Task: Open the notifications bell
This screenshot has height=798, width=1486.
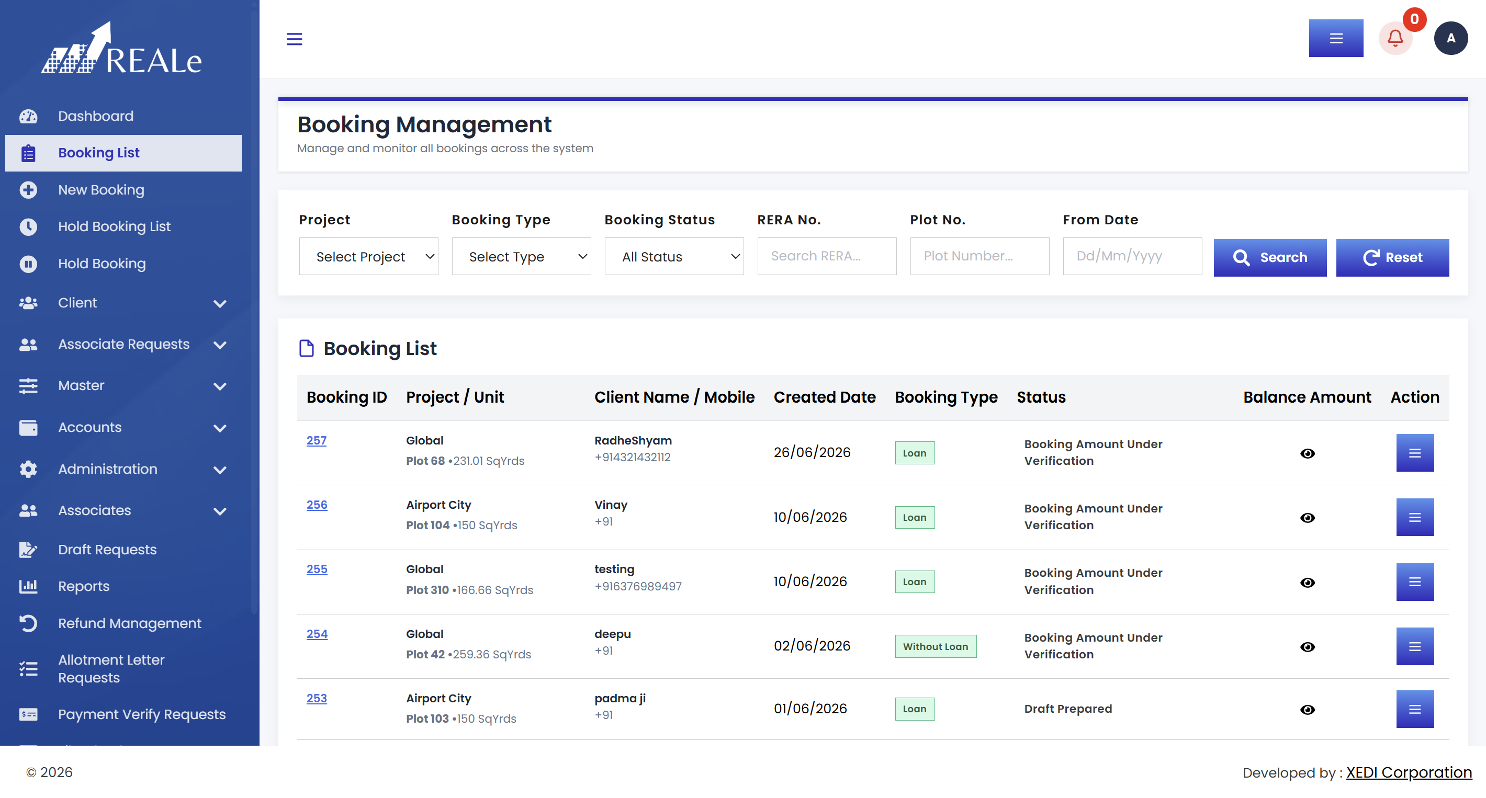Action: point(1395,39)
